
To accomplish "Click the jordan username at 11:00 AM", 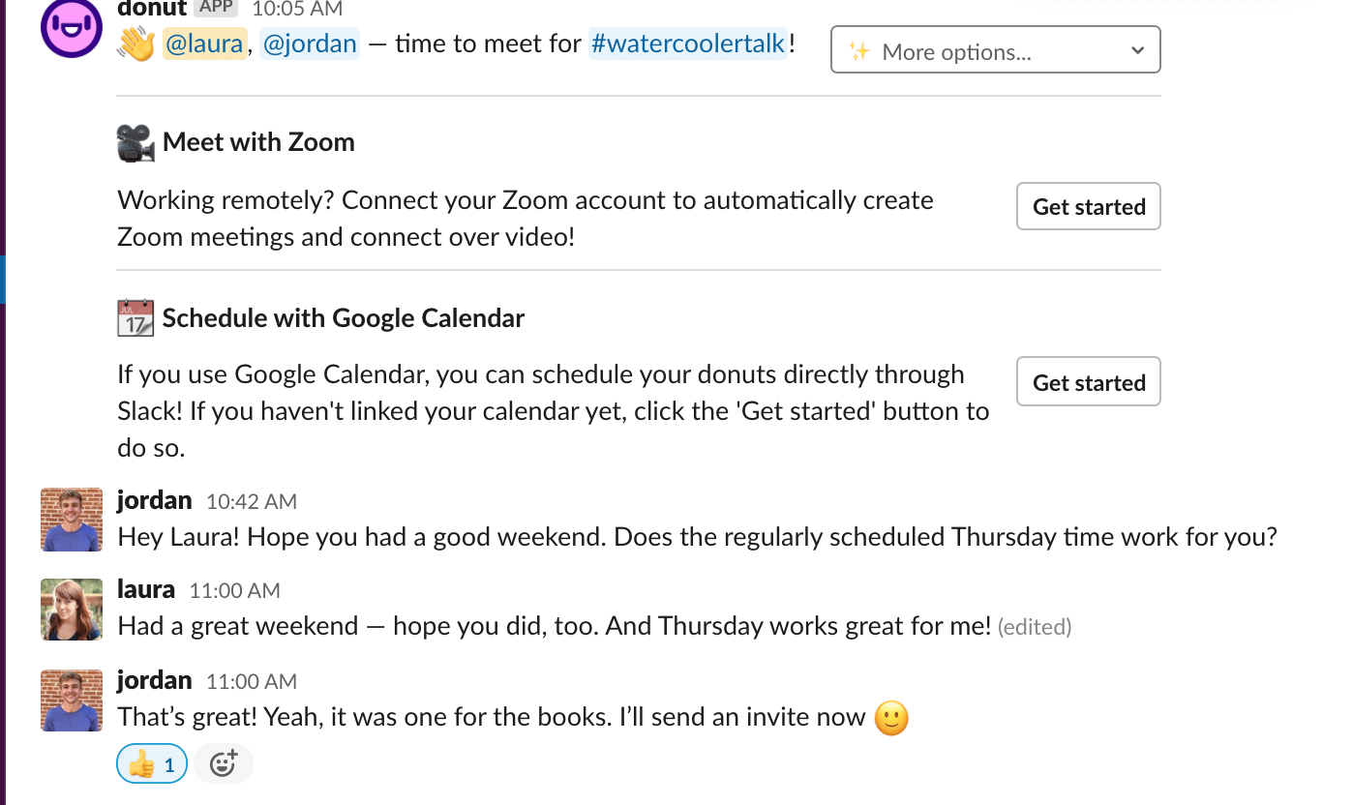I will 155,680.
